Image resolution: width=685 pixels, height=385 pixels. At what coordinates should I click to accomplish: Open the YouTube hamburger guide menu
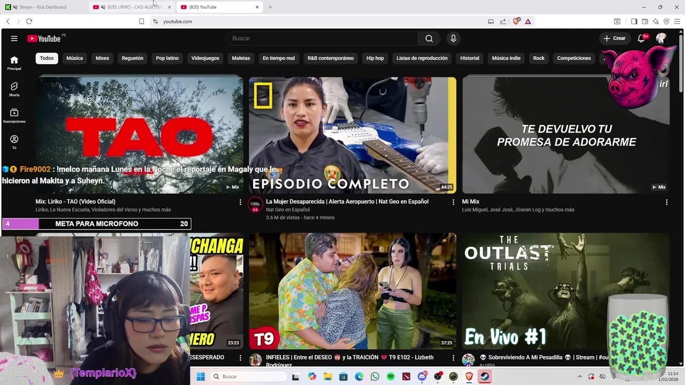(x=14, y=38)
